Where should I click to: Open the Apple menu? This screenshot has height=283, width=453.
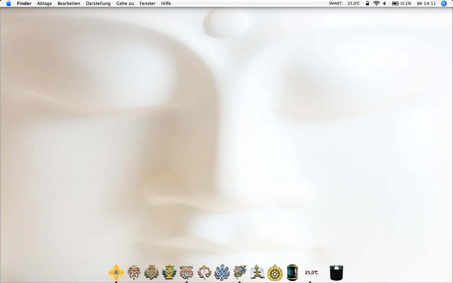pyautogui.click(x=8, y=3)
